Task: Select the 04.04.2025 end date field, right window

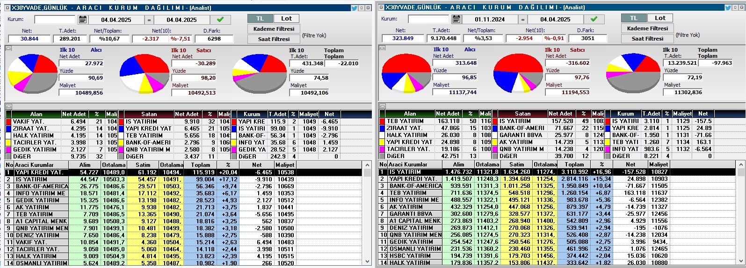Action: click(556, 19)
